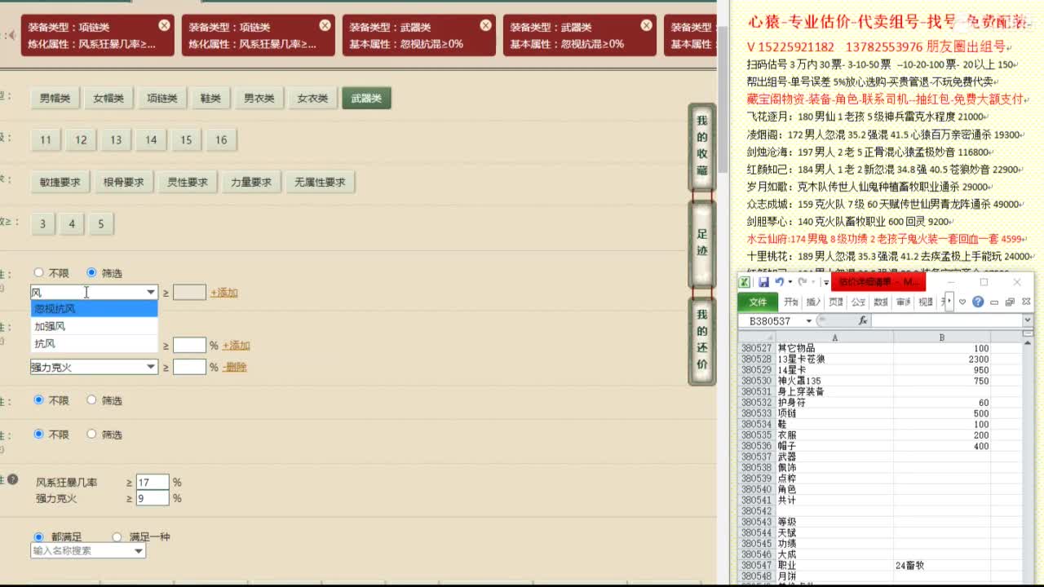This screenshot has width=1044, height=587.
Task: Click cell containing 24畜牧
Action: 942,566
